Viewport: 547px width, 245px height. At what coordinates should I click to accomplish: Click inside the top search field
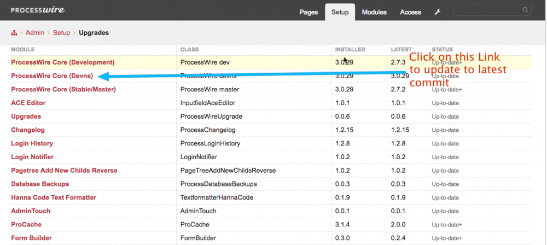(487, 10)
